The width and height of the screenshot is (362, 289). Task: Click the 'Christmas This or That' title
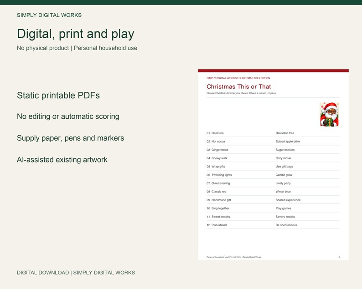(x=239, y=86)
